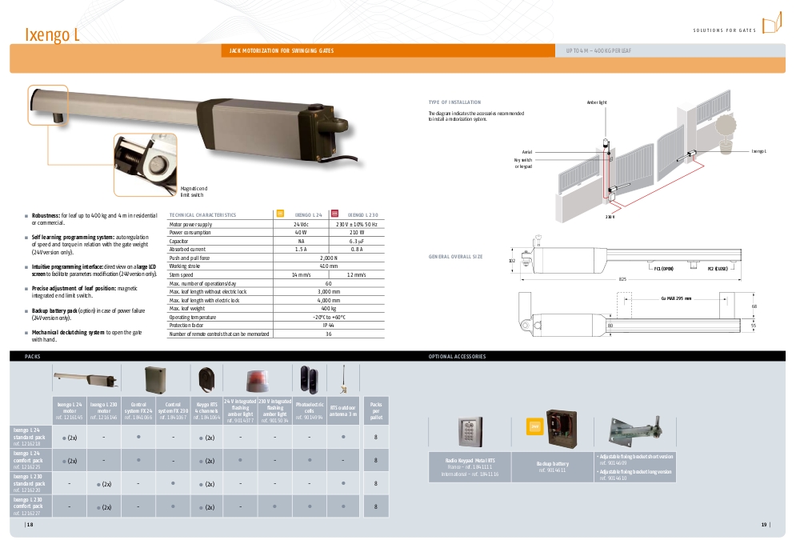Click the 'GENERAL OVERALL SIZE' heading

455,257
